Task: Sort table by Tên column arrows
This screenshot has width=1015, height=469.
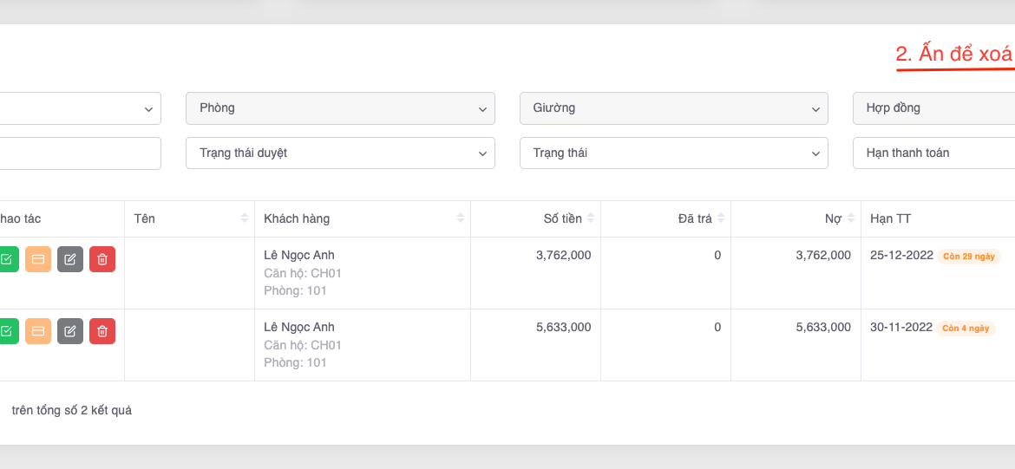Action: coord(245,218)
